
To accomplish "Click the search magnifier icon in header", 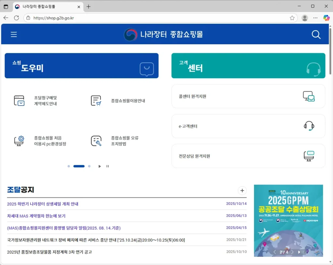I will coord(316,34).
